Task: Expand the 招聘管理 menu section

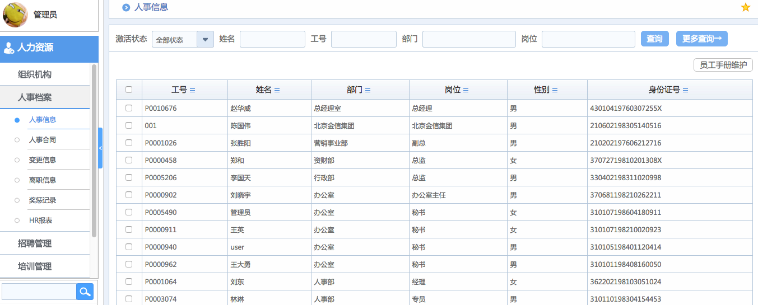Action: pos(35,243)
